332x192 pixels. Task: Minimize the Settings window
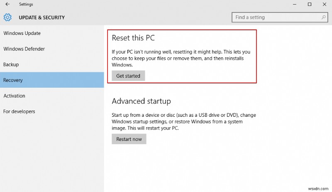point(295,4)
